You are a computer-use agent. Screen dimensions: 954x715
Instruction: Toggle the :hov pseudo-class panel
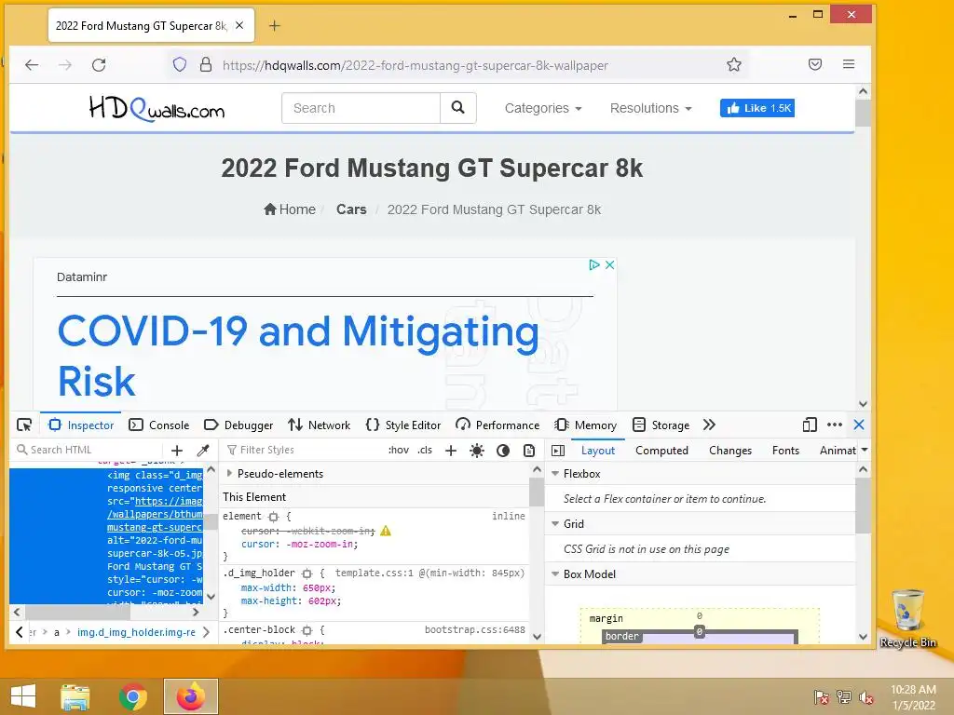pyautogui.click(x=399, y=450)
